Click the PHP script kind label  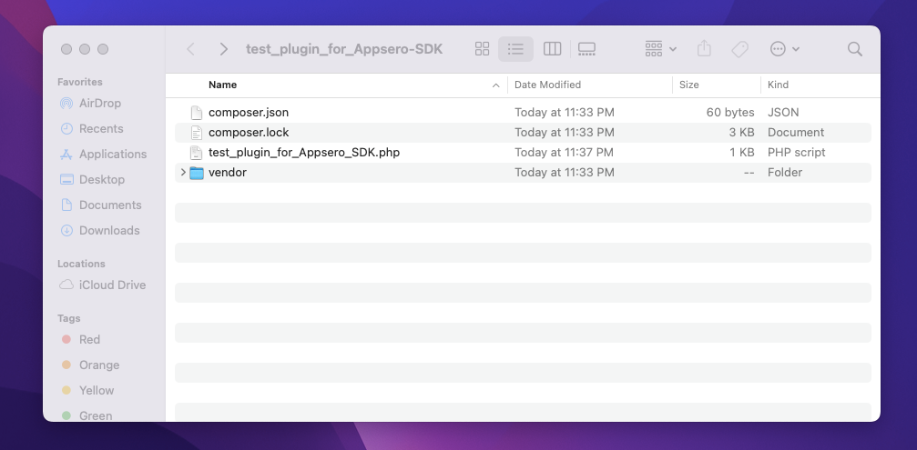coord(797,153)
